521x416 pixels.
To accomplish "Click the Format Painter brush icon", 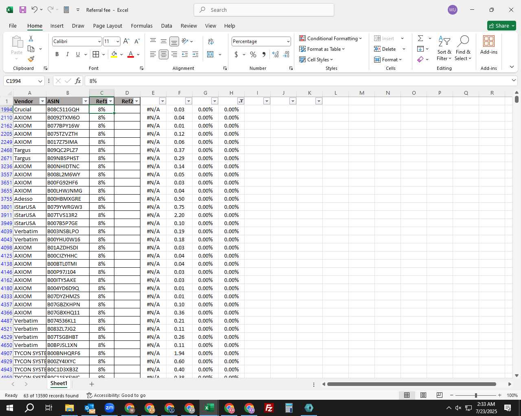I will coord(31,59).
